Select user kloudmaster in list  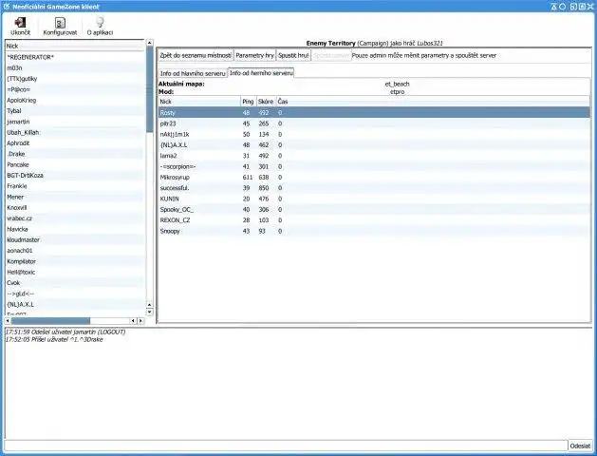(x=75, y=239)
